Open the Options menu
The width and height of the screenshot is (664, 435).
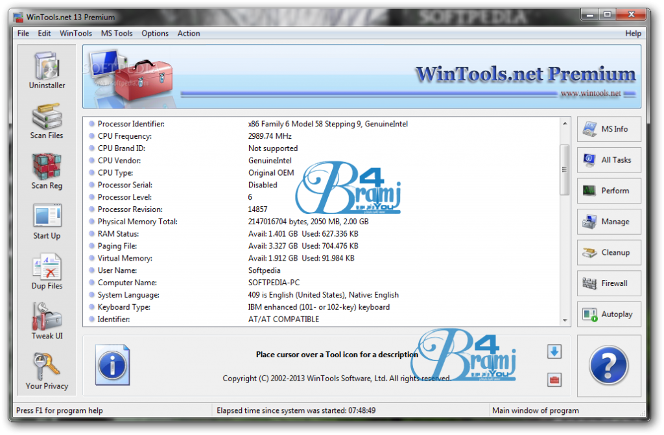[x=155, y=33]
